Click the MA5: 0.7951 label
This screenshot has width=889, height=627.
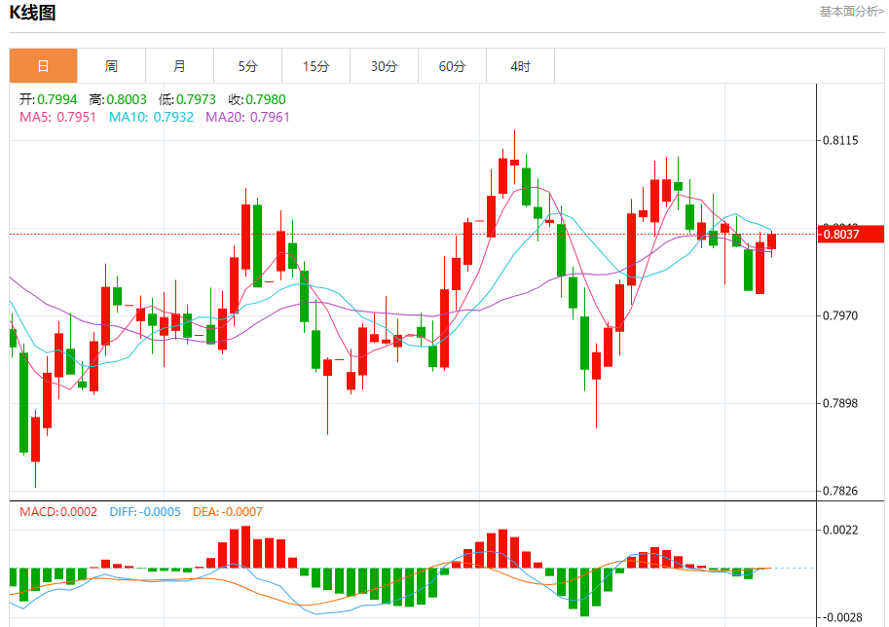click(57, 118)
